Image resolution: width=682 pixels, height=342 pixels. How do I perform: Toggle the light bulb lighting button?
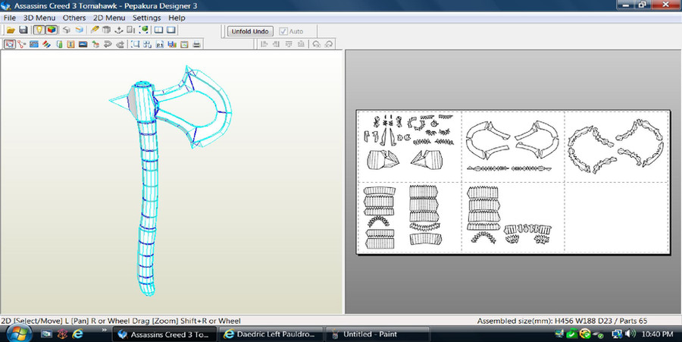(x=39, y=30)
